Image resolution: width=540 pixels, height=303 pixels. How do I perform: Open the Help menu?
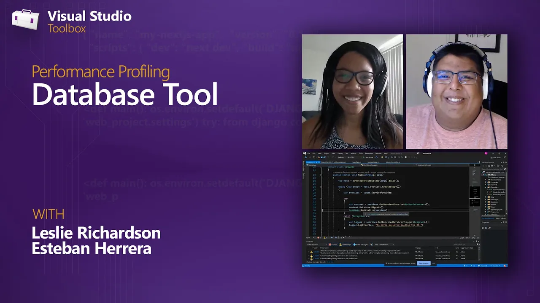pyautogui.click(x=386, y=154)
